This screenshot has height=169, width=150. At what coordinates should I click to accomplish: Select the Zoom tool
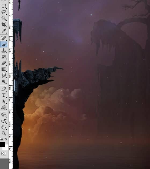tap(4, 133)
